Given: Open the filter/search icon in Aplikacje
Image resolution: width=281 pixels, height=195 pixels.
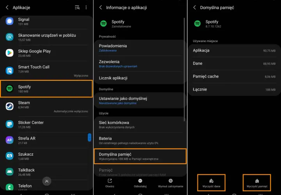Looking at the screenshot, I should pos(77,7).
